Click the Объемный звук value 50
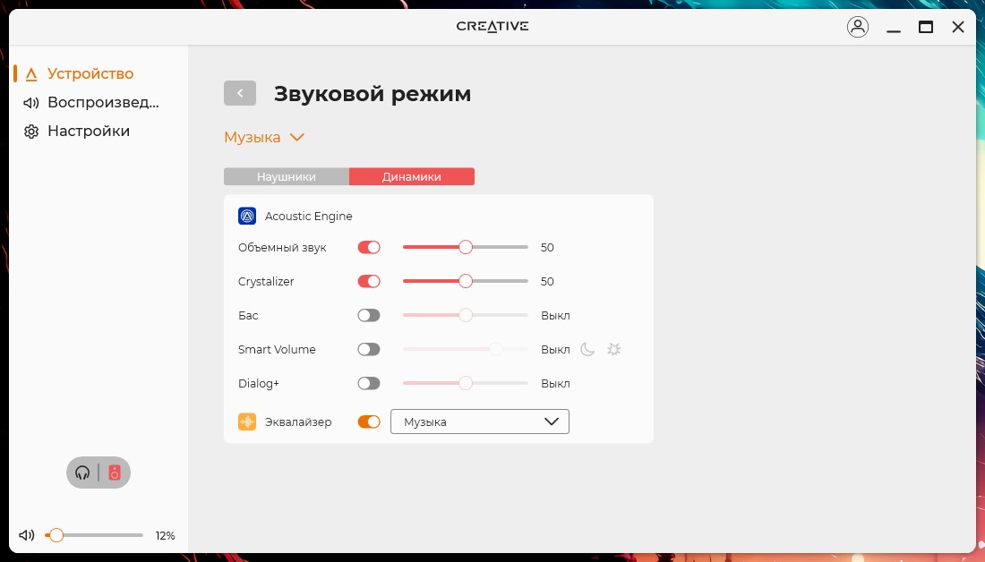Viewport: 985px width, 562px height. (x=547, y=247)
